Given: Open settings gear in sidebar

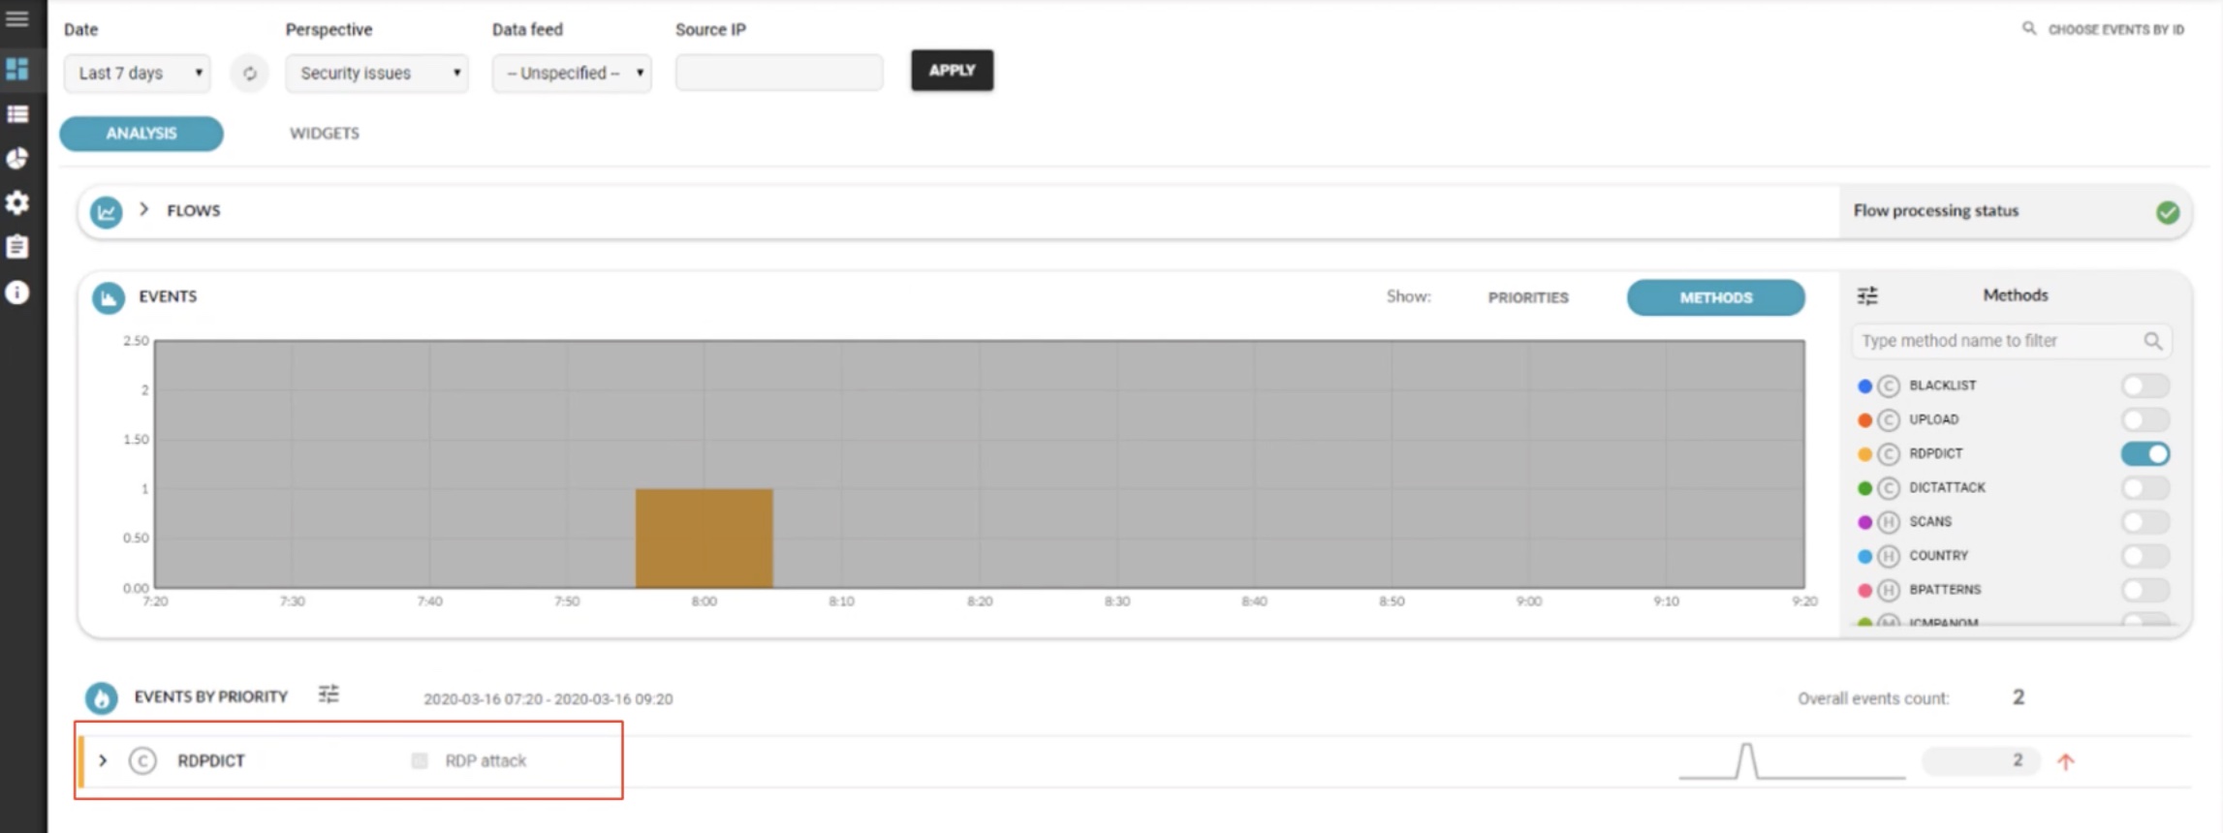Looking at the screenshot, I should tap(17, 202).
